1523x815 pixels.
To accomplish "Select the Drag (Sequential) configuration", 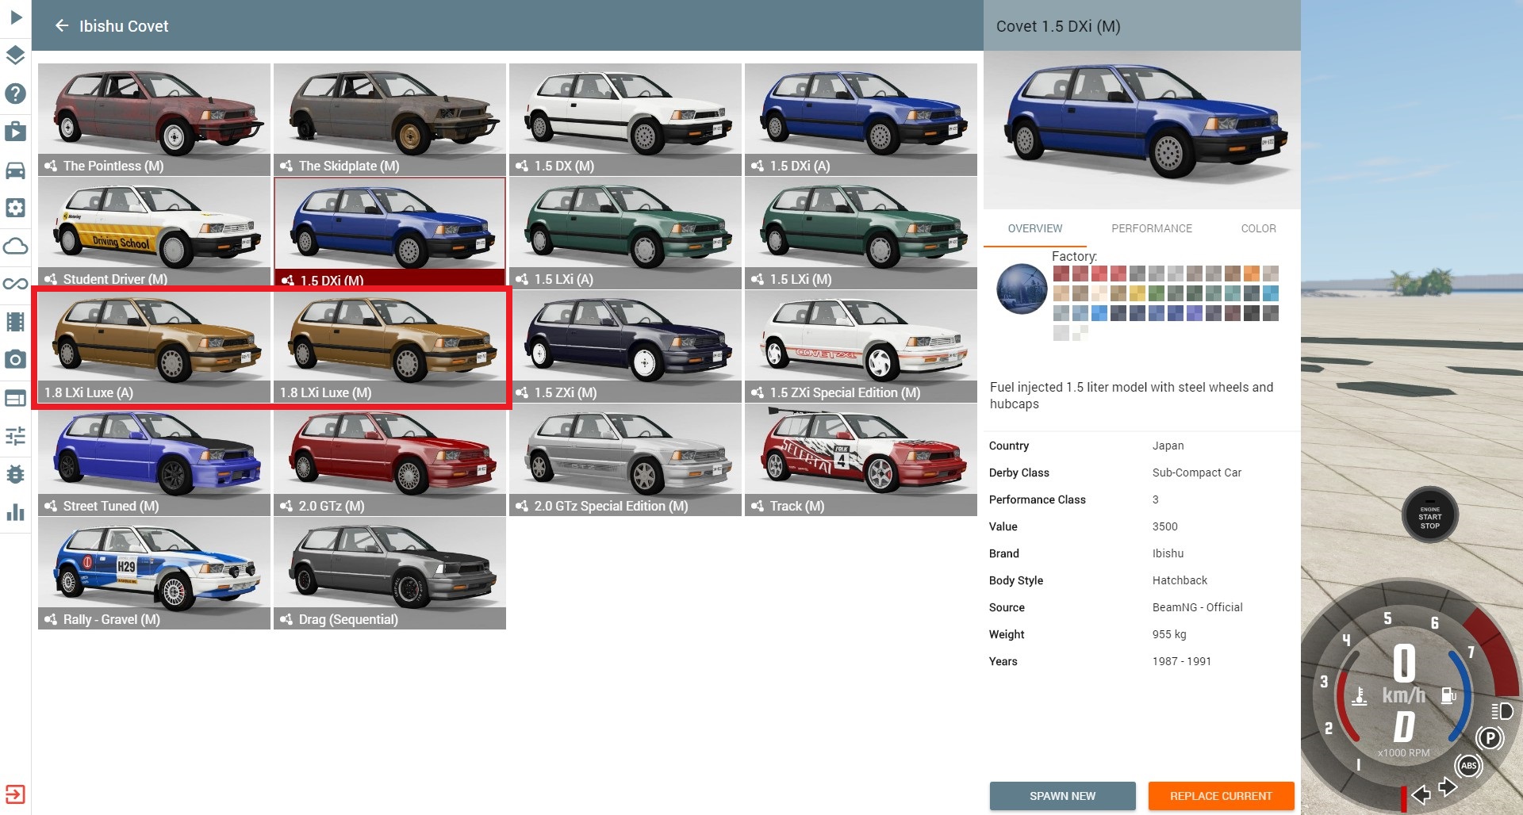I will pyautogui.click(x=389, y=572).
